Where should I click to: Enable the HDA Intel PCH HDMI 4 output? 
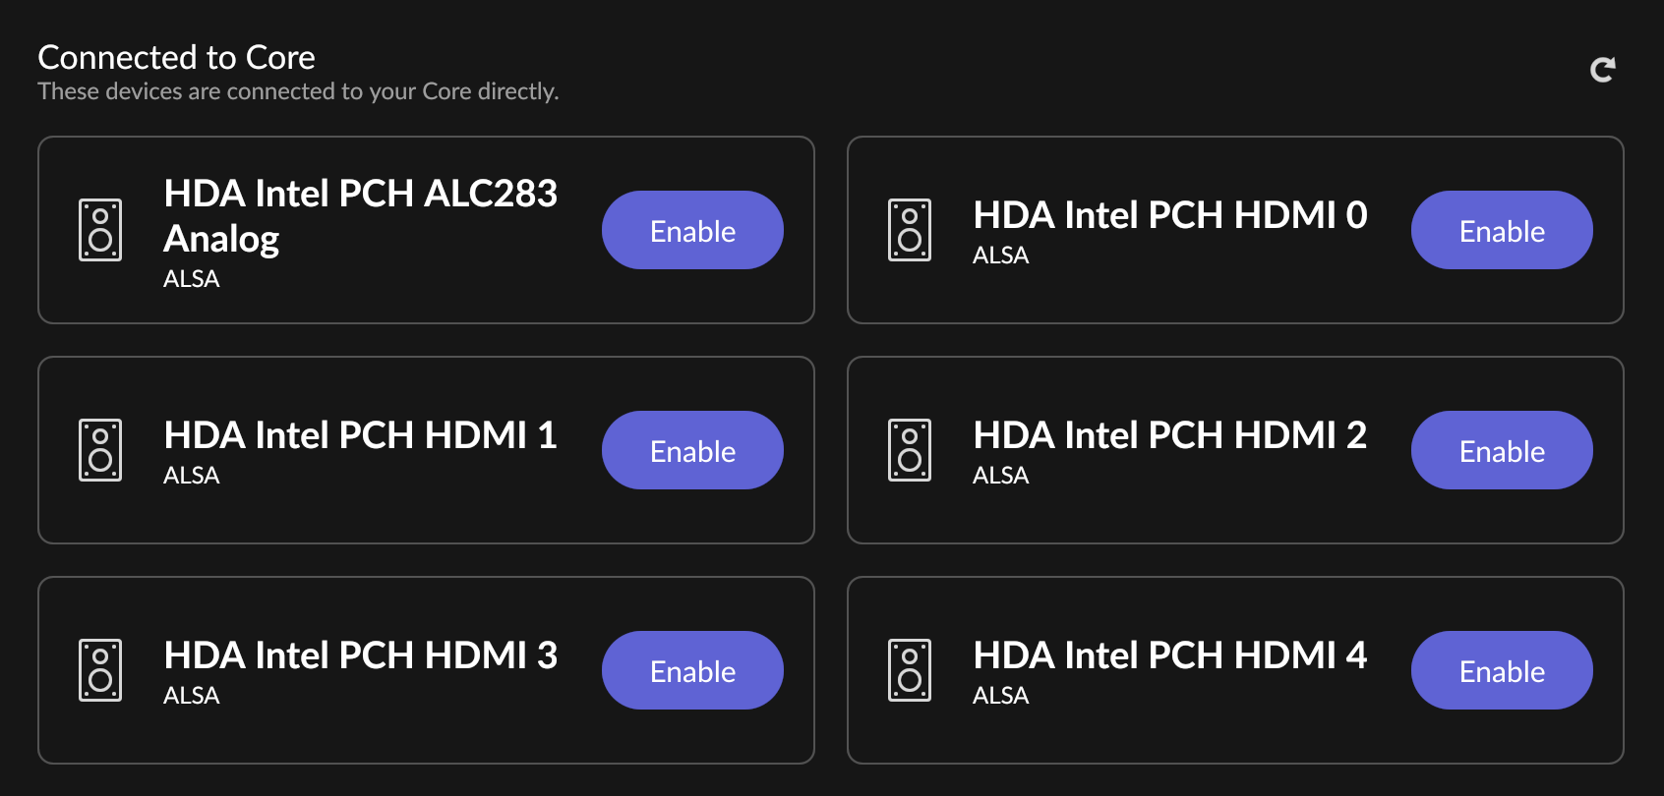point(1502,670)
